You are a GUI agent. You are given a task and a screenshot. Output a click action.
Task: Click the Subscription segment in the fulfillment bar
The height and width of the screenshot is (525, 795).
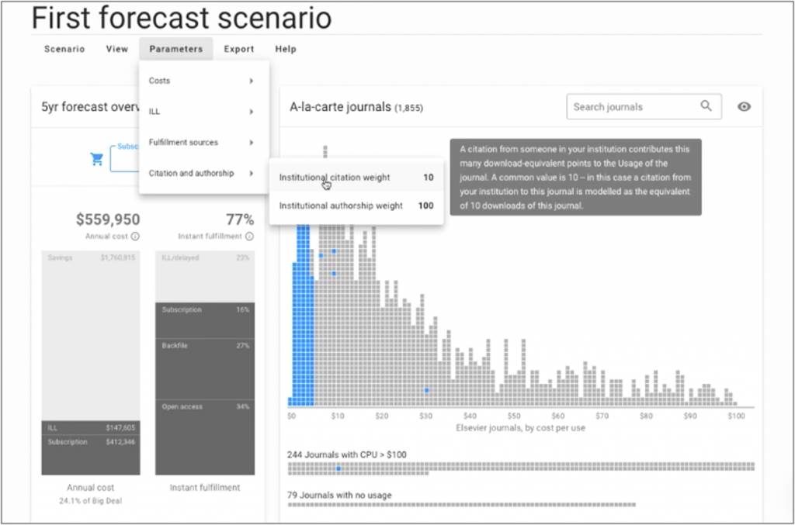point(207,319)
